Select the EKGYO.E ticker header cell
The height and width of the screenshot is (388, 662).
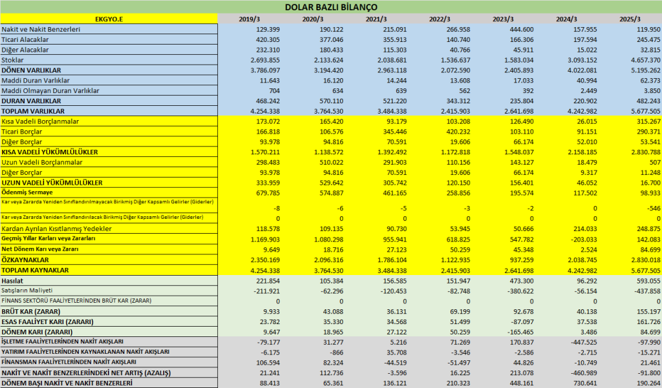point(109,19)
